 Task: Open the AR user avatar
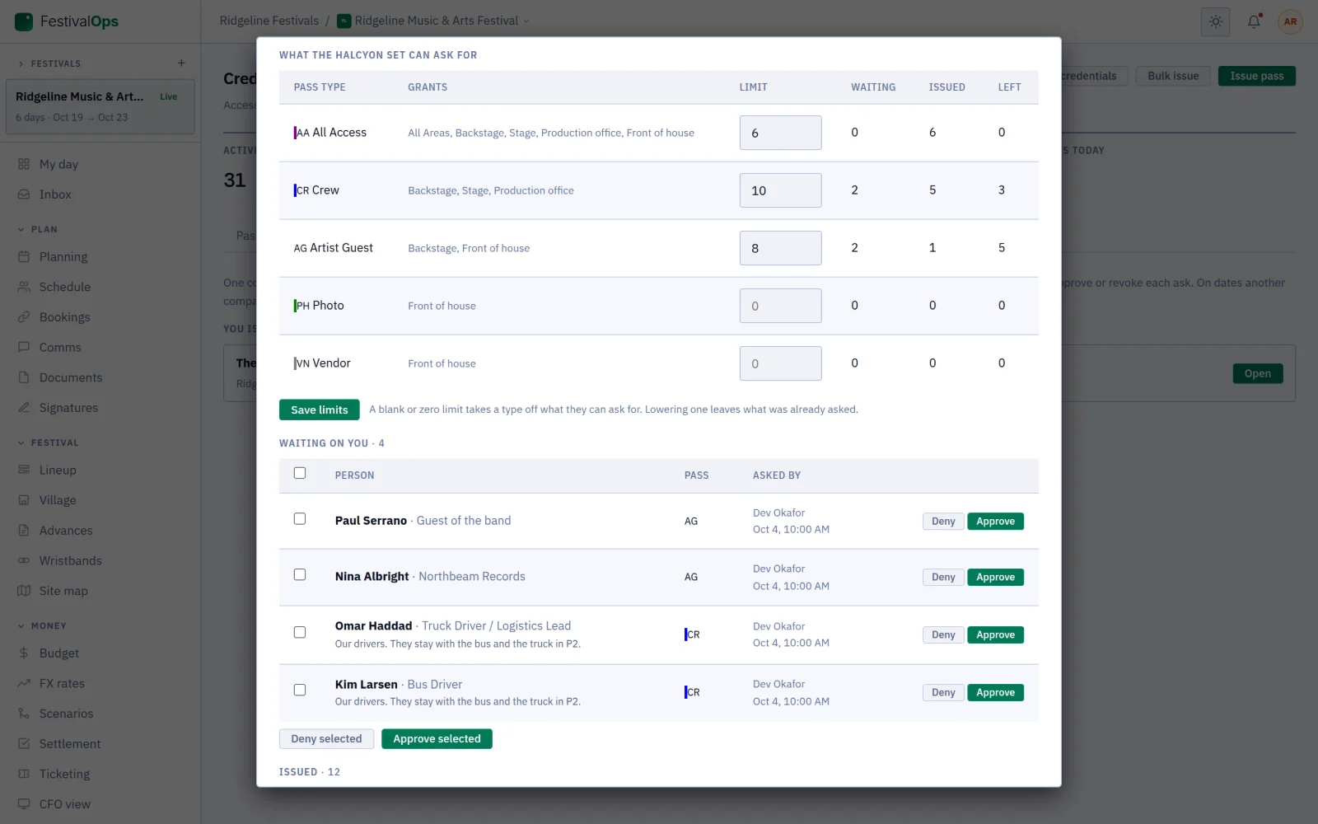[1290, 21]
